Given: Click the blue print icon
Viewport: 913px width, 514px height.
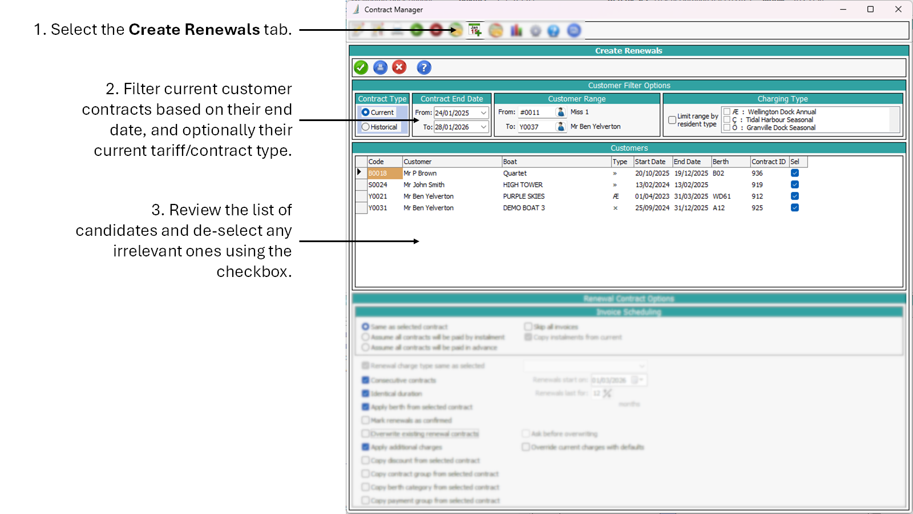Looking at the screenshot, I should click(x=380, y=67).
